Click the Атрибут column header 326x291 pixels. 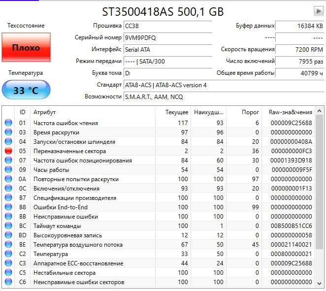pos(93,112)
